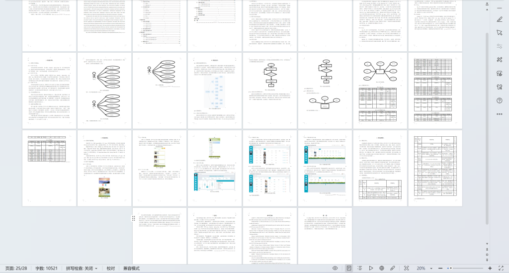Collapse the right sidebar with dash icon
Image resolution: width=509 pixels, height=273 pixels.
point(499,8)
